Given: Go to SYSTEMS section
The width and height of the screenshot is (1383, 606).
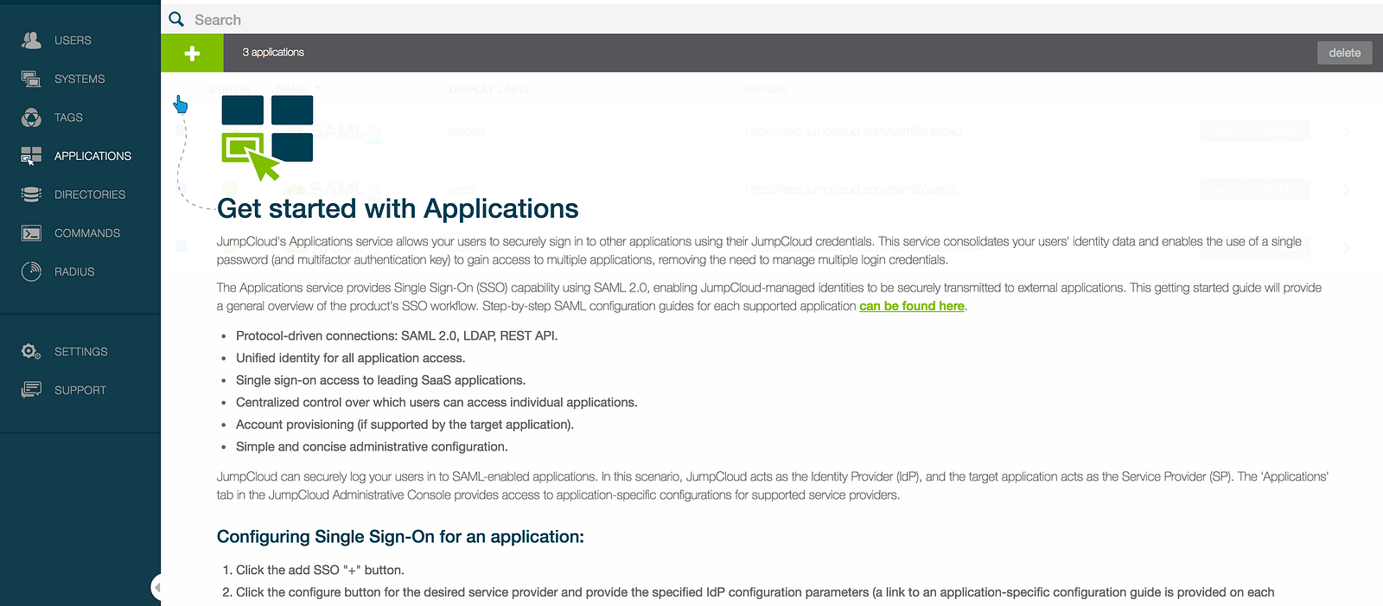Looking at the screenshot, I should (x=80, y=79).
